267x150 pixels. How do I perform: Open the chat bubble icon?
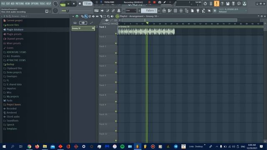[239, 4]
